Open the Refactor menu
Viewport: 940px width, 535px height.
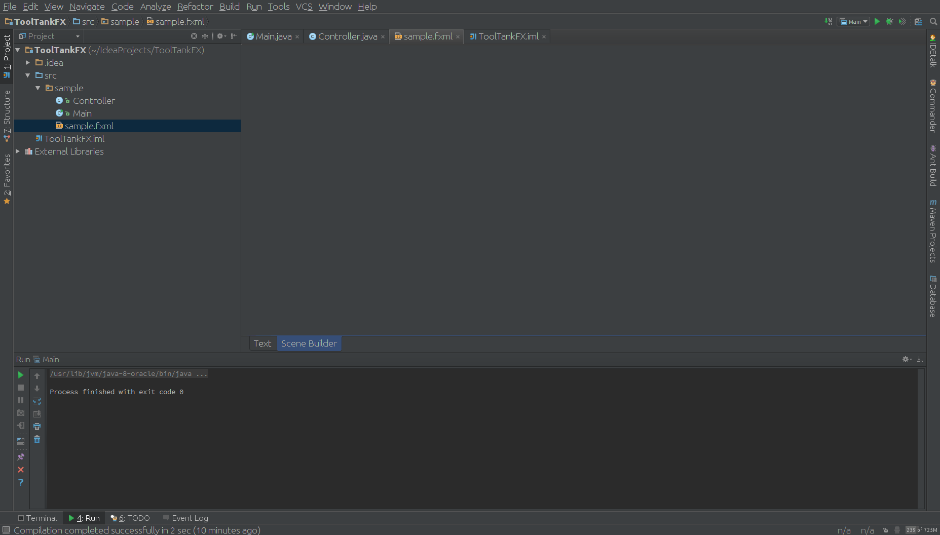[195, 7]
